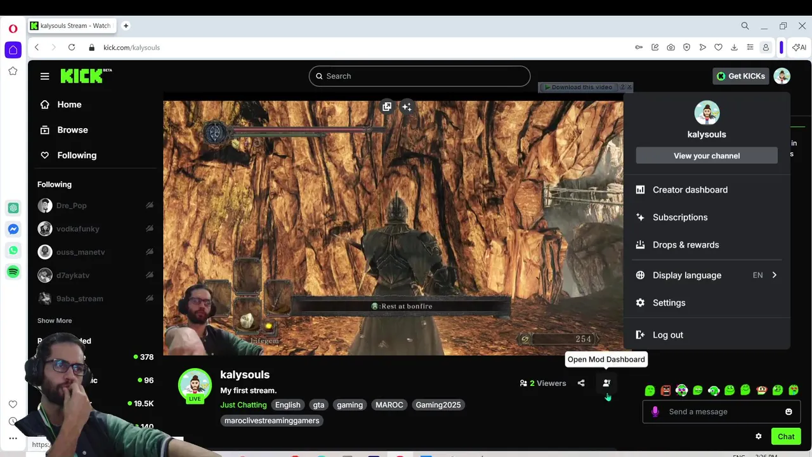
Task: Expand the Display language submenu chevron
Action: click(x=774, y=275)
